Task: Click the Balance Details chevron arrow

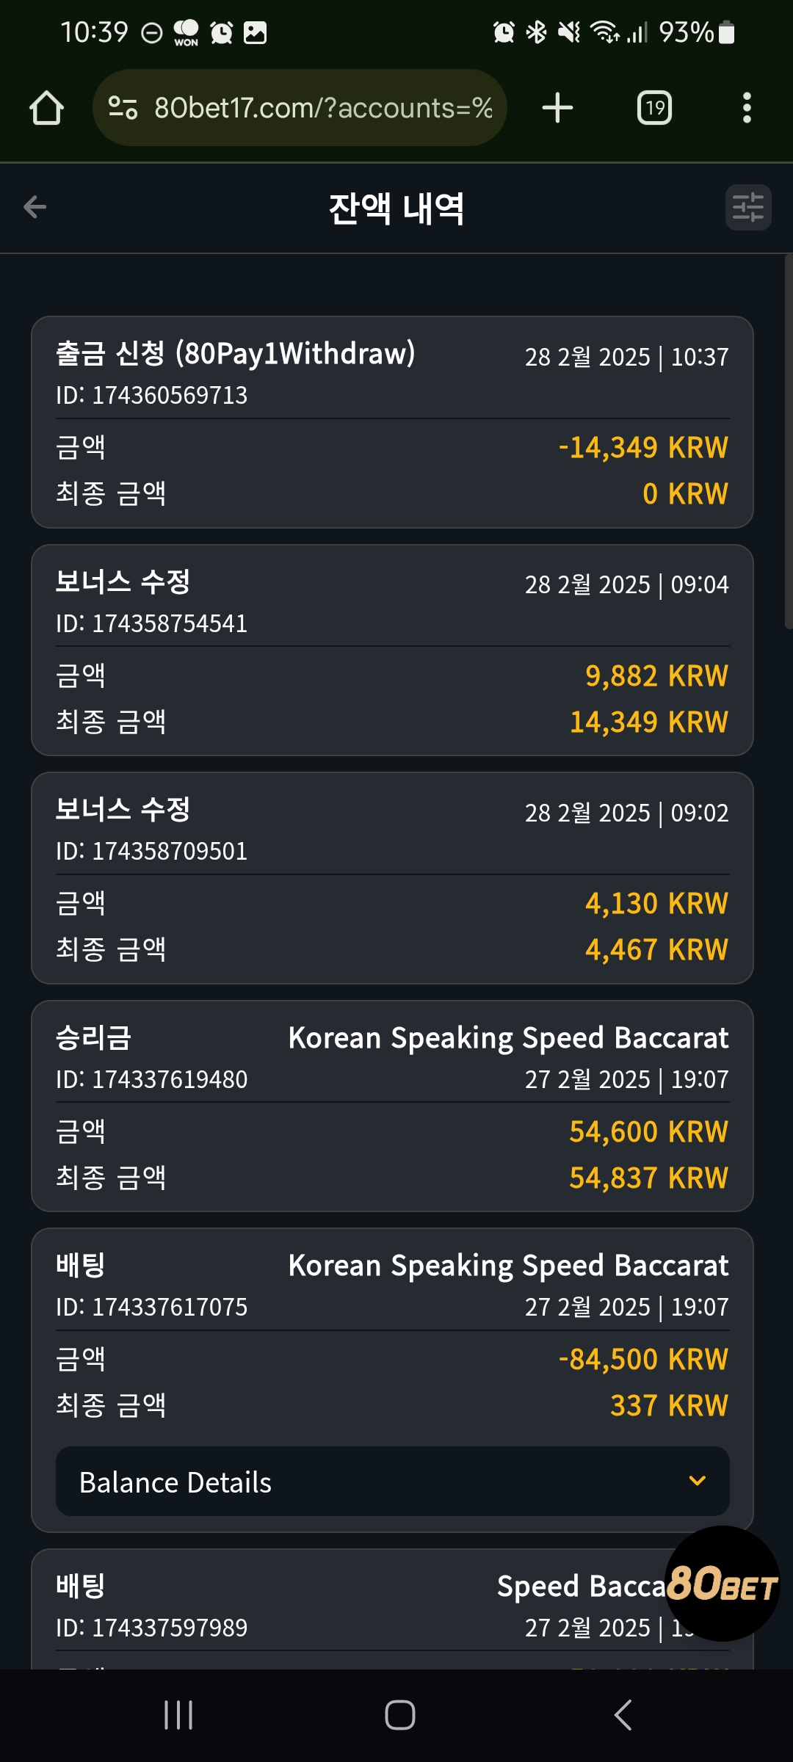Action: point(698,1482)
